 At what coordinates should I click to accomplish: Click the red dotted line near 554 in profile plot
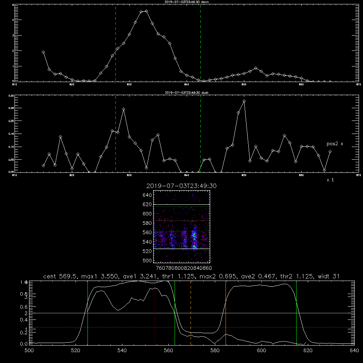(x=155, y=313)
